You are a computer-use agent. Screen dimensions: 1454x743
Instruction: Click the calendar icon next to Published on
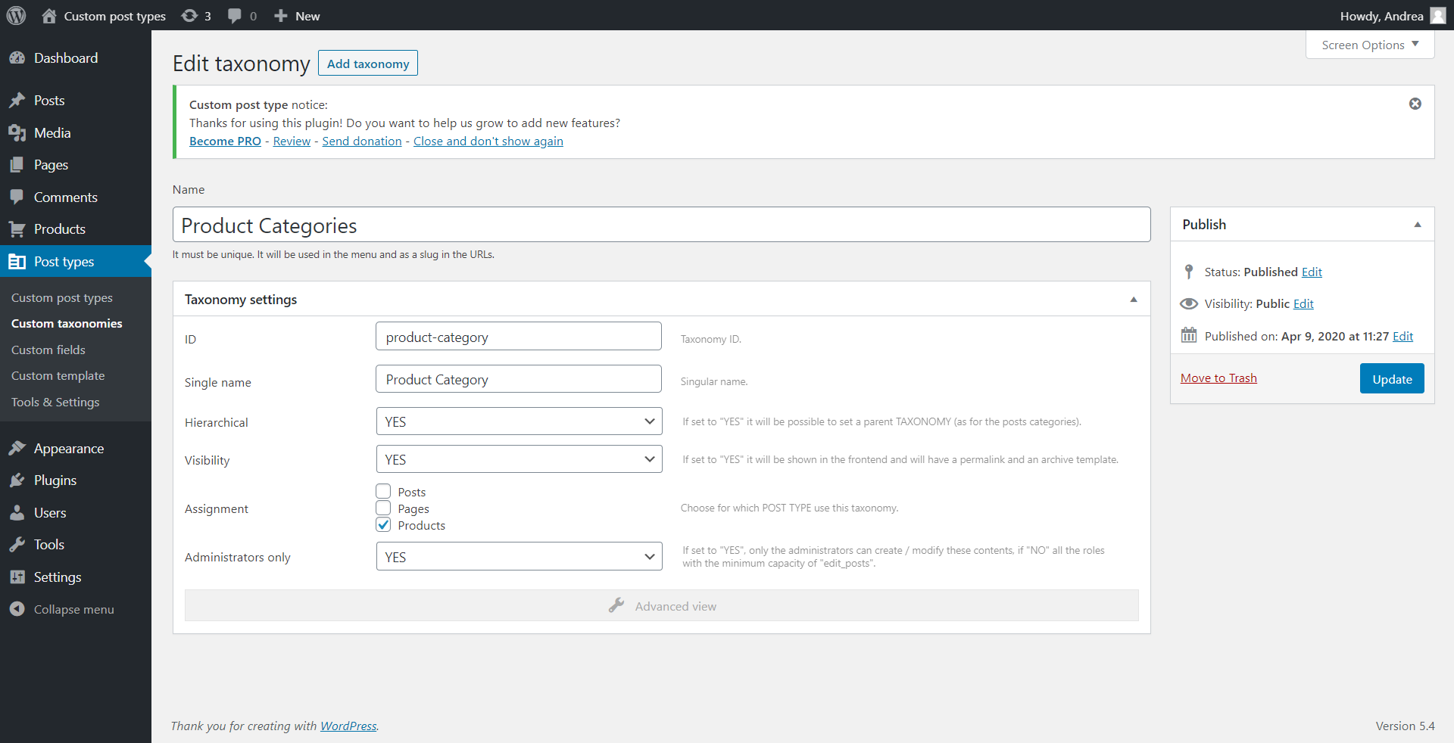coord(1189,335)
